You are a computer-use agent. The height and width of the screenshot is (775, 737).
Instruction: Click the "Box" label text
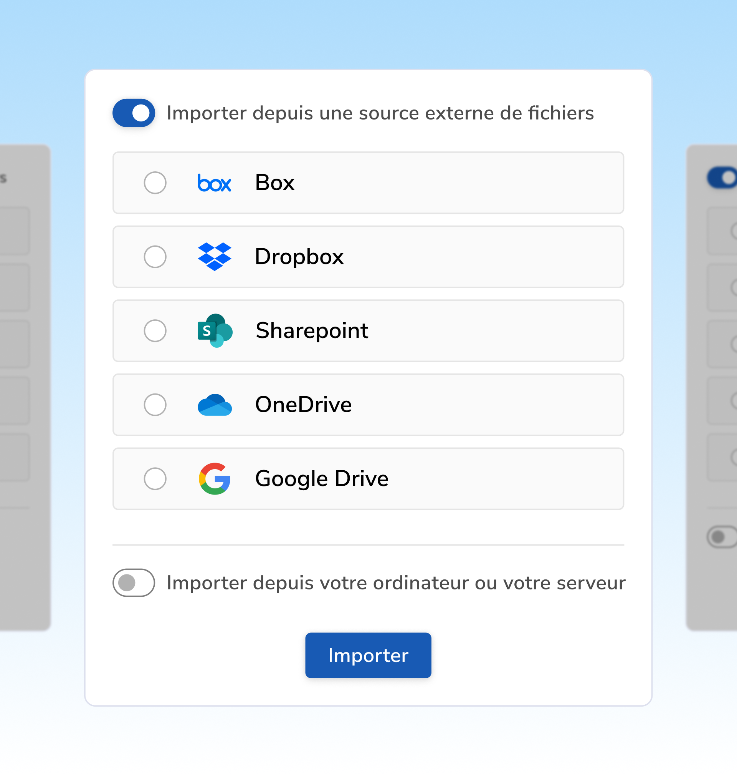[x=274, y=183]
